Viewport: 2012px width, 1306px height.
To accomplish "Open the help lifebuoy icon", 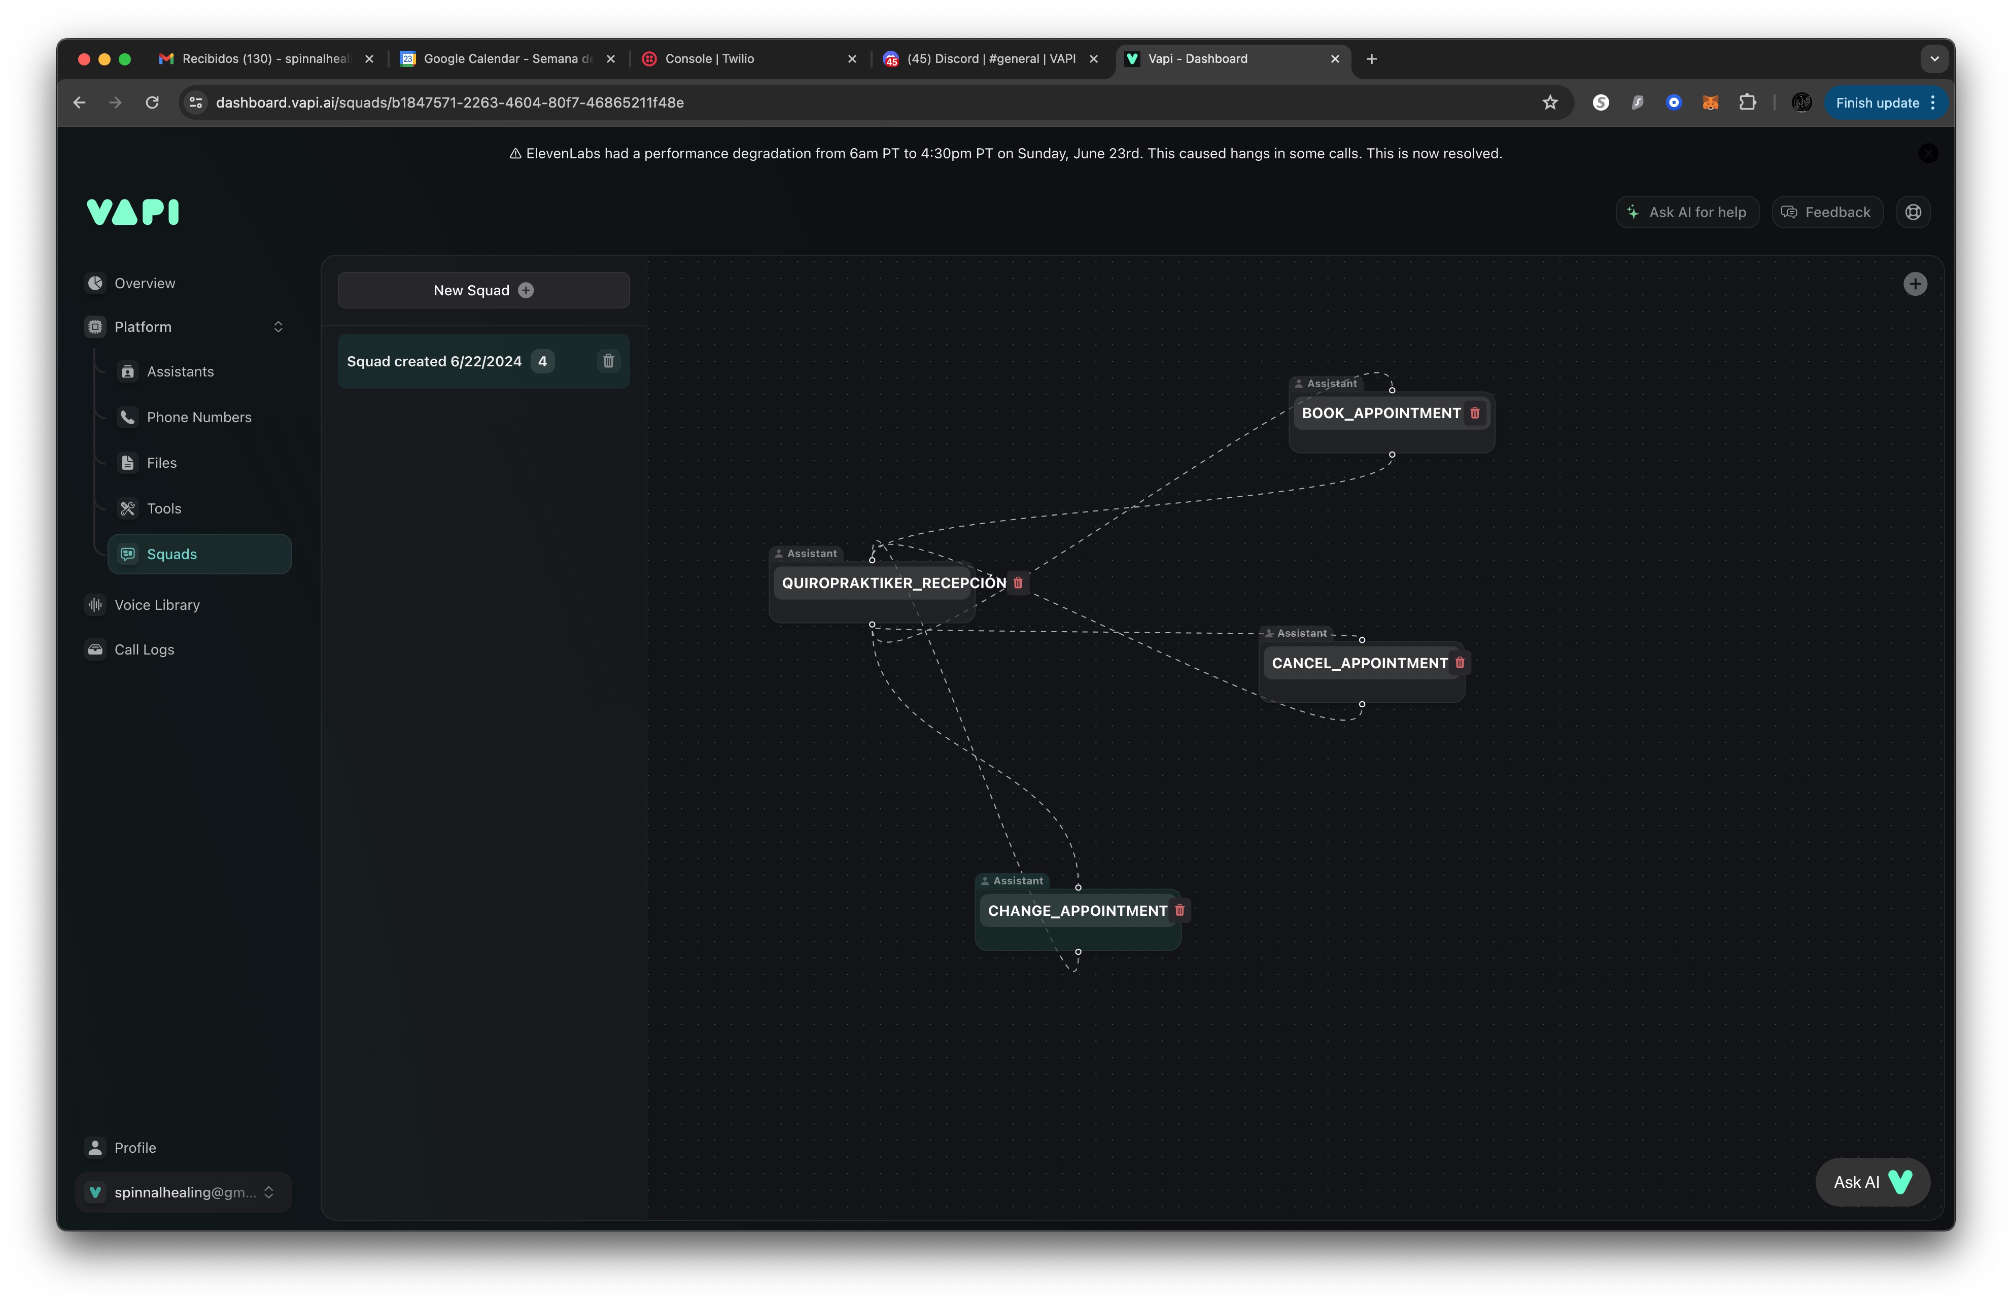I will coord(1913,212).
